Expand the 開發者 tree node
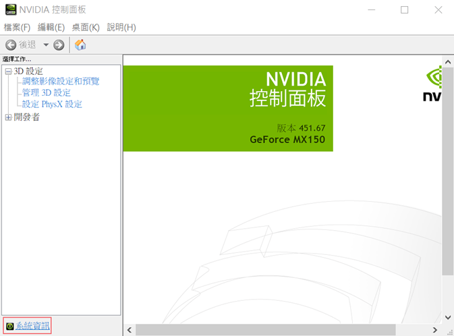 (8, 117)
